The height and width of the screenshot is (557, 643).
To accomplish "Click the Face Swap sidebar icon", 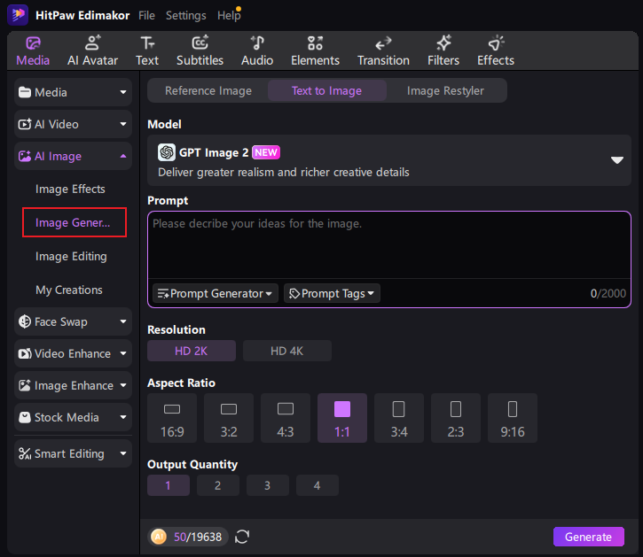I will point(25,321).
